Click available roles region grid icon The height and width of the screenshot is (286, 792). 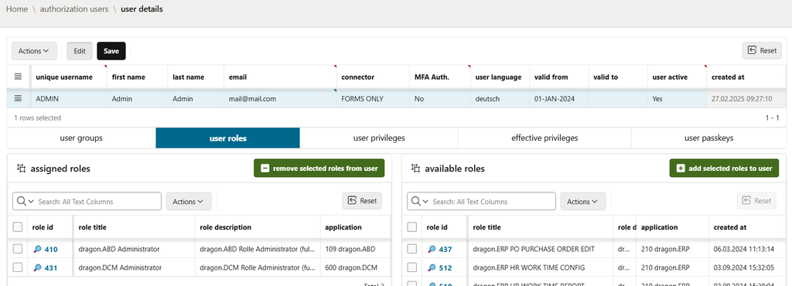point(415,168)
